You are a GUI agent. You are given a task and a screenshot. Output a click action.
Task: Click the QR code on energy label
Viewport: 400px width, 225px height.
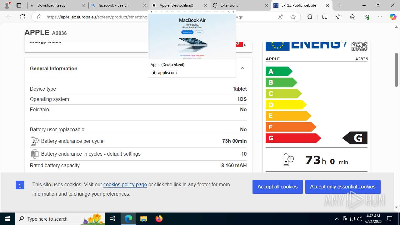click(x=359, y=46)
